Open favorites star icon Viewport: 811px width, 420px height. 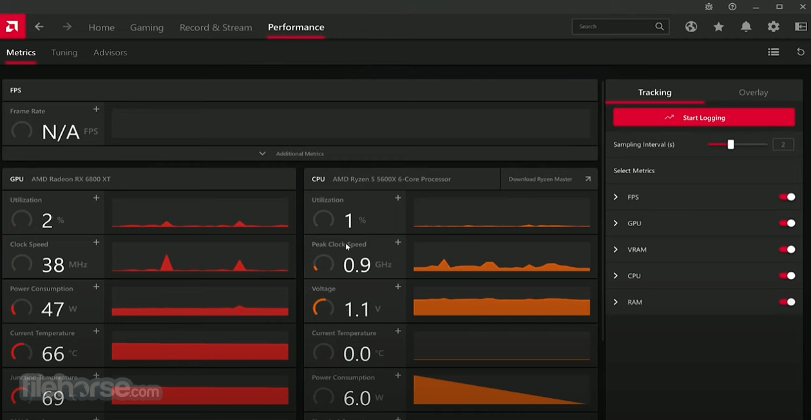pos(719,27)
